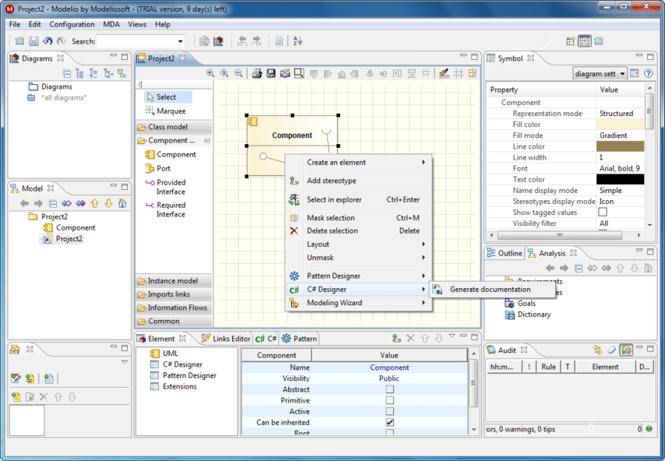Uncheck the Can be inherited checkbox
Viewport: 665px width, 461px height.
click(x=389, y=423)
